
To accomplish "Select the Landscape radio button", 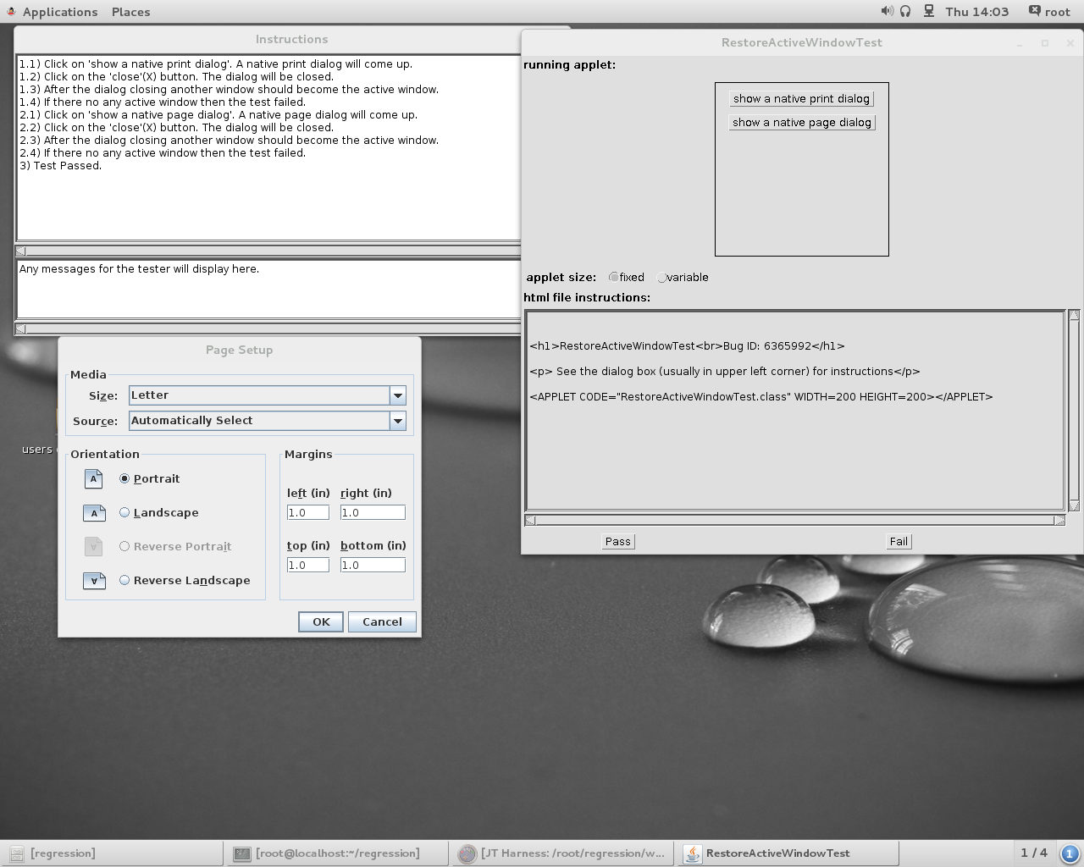I will [x=124, y=512].
